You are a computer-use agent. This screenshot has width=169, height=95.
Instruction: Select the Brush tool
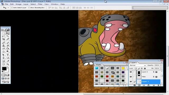(8, 43)
